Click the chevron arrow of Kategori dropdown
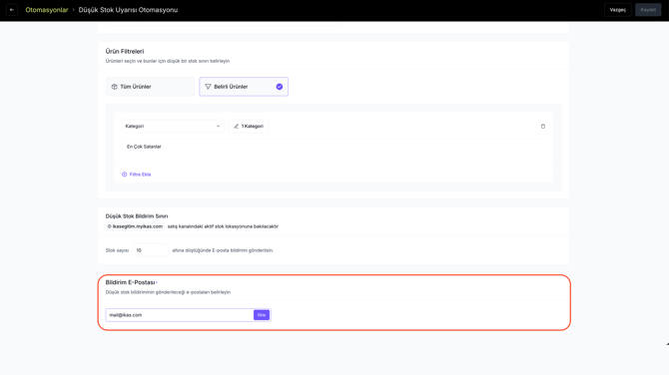 [x=218, y=126]
